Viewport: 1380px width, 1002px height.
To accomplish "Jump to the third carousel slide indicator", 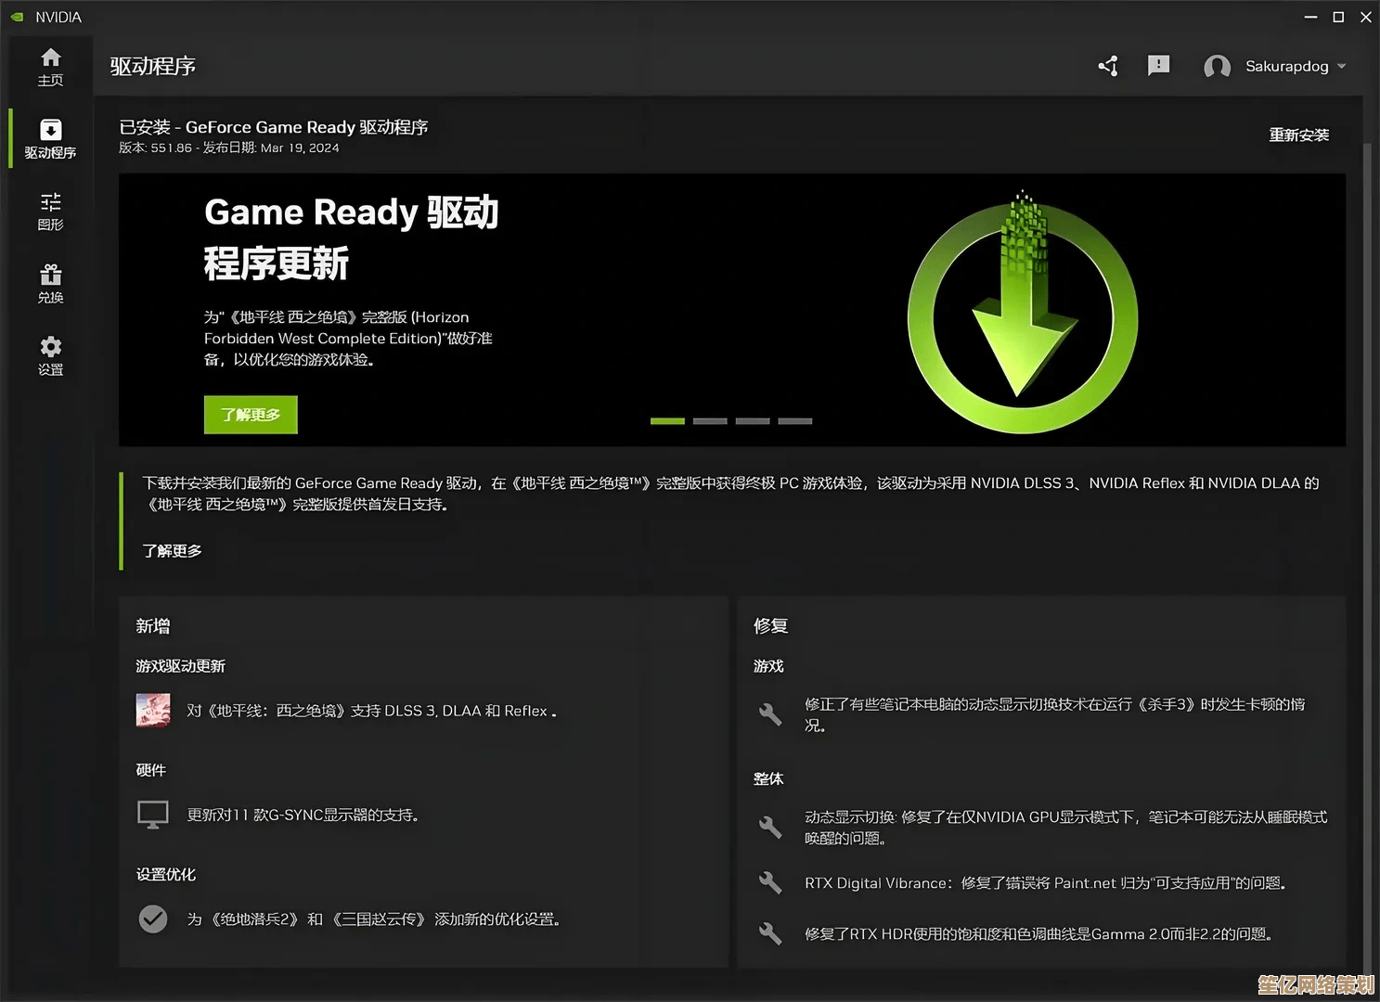I will tap(753, 421).
